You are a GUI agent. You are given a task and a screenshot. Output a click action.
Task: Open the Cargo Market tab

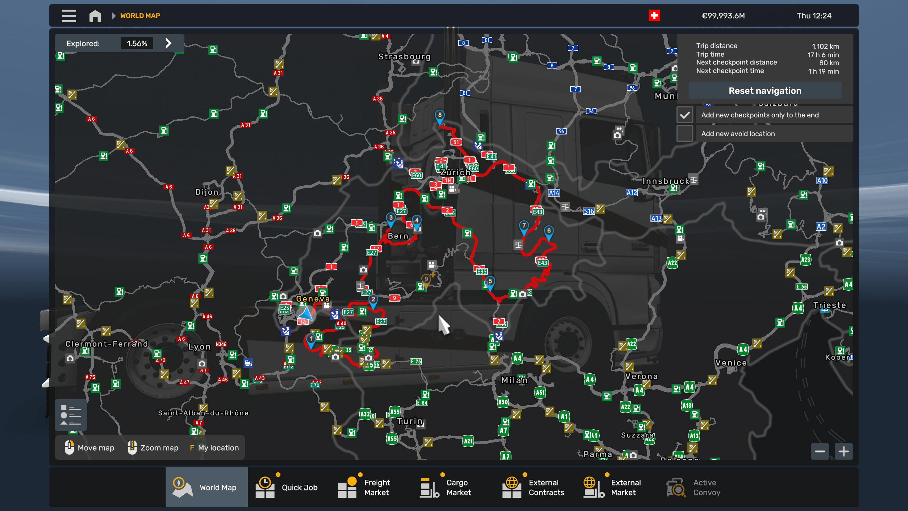pos(446,487)
